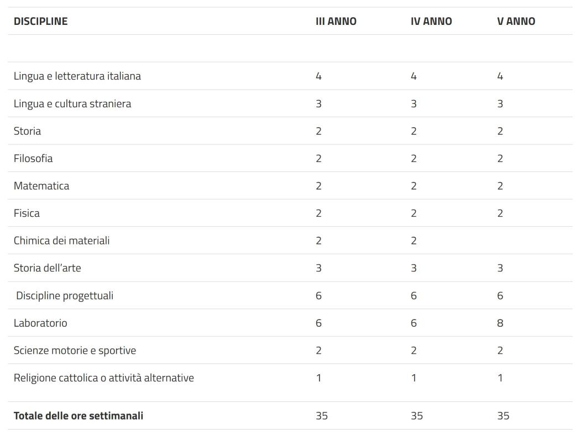The image size is (576, 434).
Task: Select the Fisica row label
Action: (27, 213)
